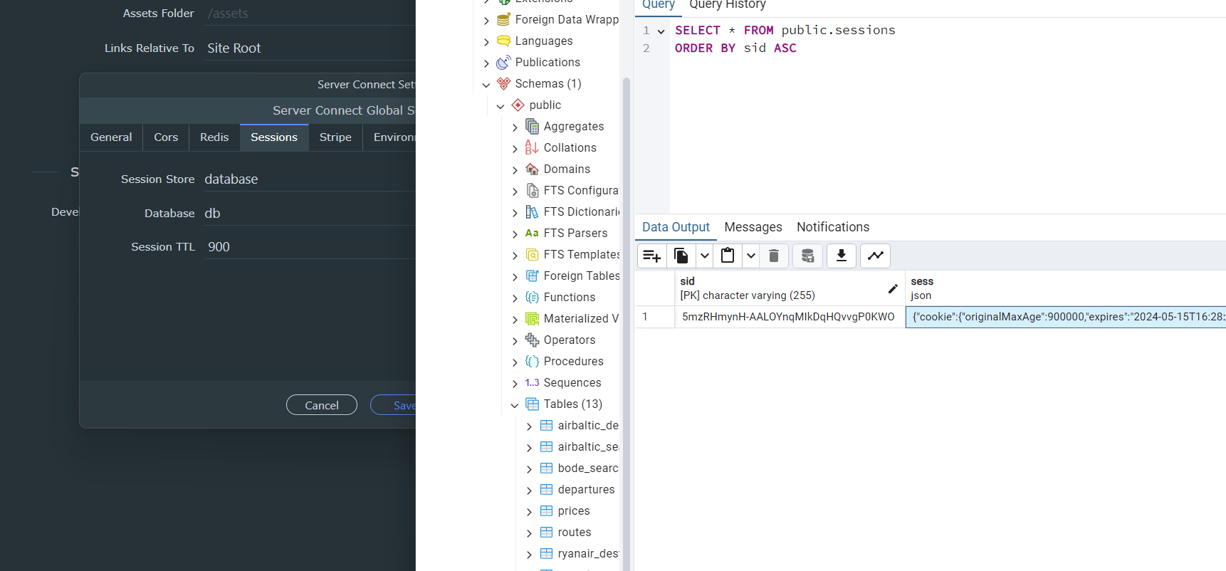Viewport: 1226px width, 571px height.
Task: Select the Data Output tab
Action: click(x=676, y=227)
